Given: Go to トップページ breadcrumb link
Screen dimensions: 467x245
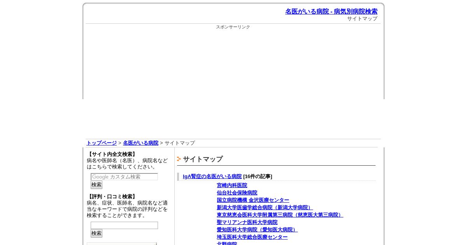Looking at the screenshot, I should pos(102,143).
